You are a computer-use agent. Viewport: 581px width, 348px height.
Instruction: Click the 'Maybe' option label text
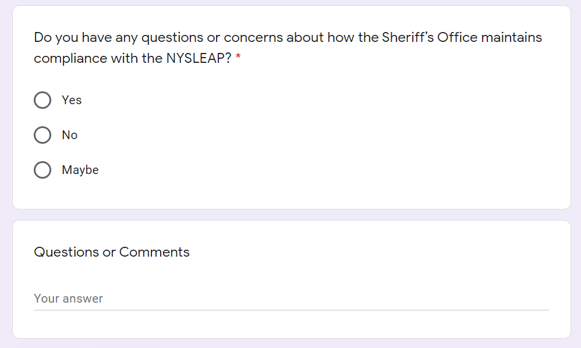coord(80,170)
